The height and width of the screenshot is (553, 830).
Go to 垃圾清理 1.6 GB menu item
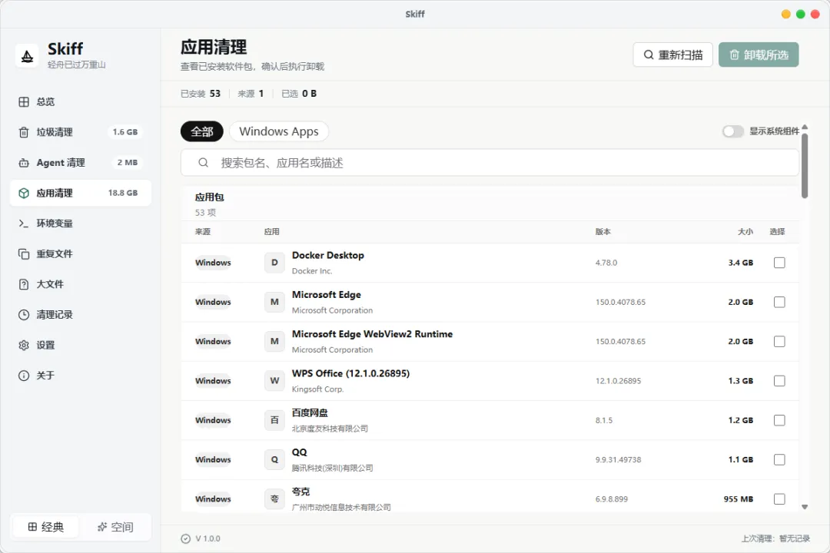(81, 132)
